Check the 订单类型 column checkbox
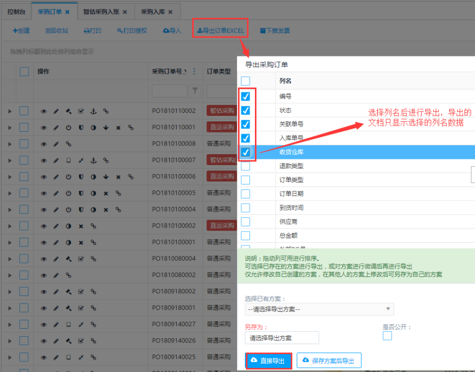Screen dimensions: 475x372 coord(245,180)
